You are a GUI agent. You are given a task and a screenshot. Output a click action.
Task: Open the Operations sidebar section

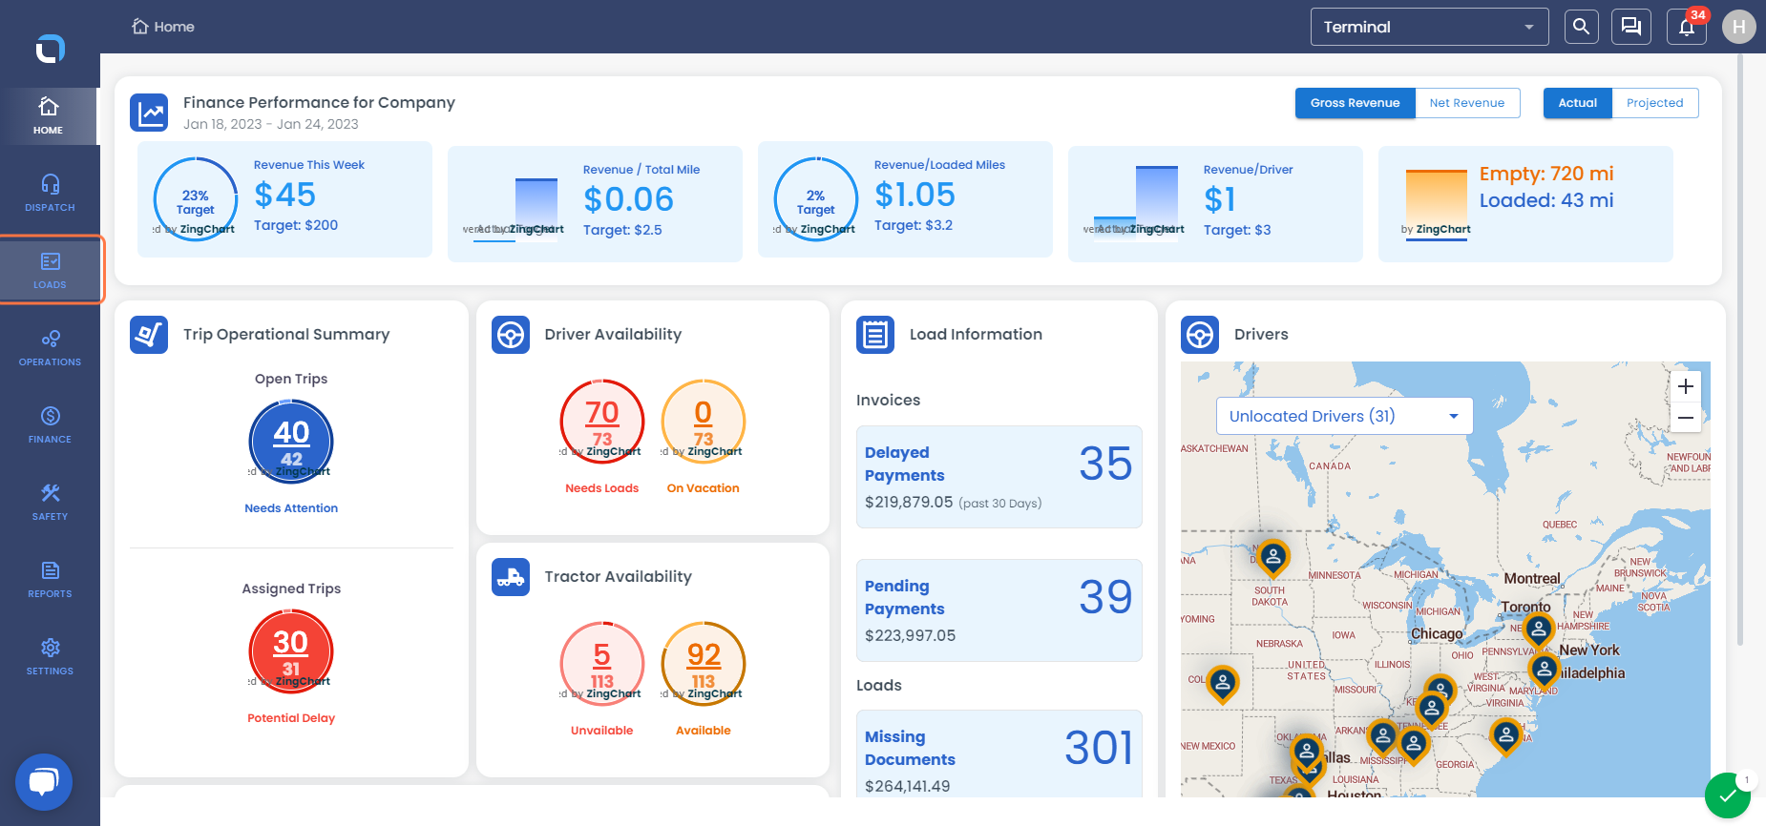(x=50, y=347)
